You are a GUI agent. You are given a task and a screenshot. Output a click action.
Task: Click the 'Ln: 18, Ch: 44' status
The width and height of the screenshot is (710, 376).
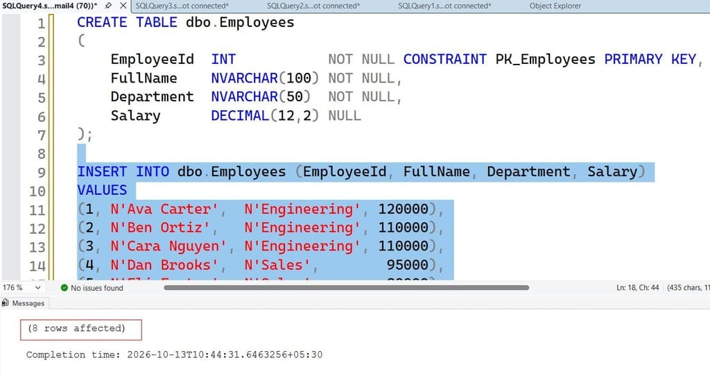pos(638,288)
